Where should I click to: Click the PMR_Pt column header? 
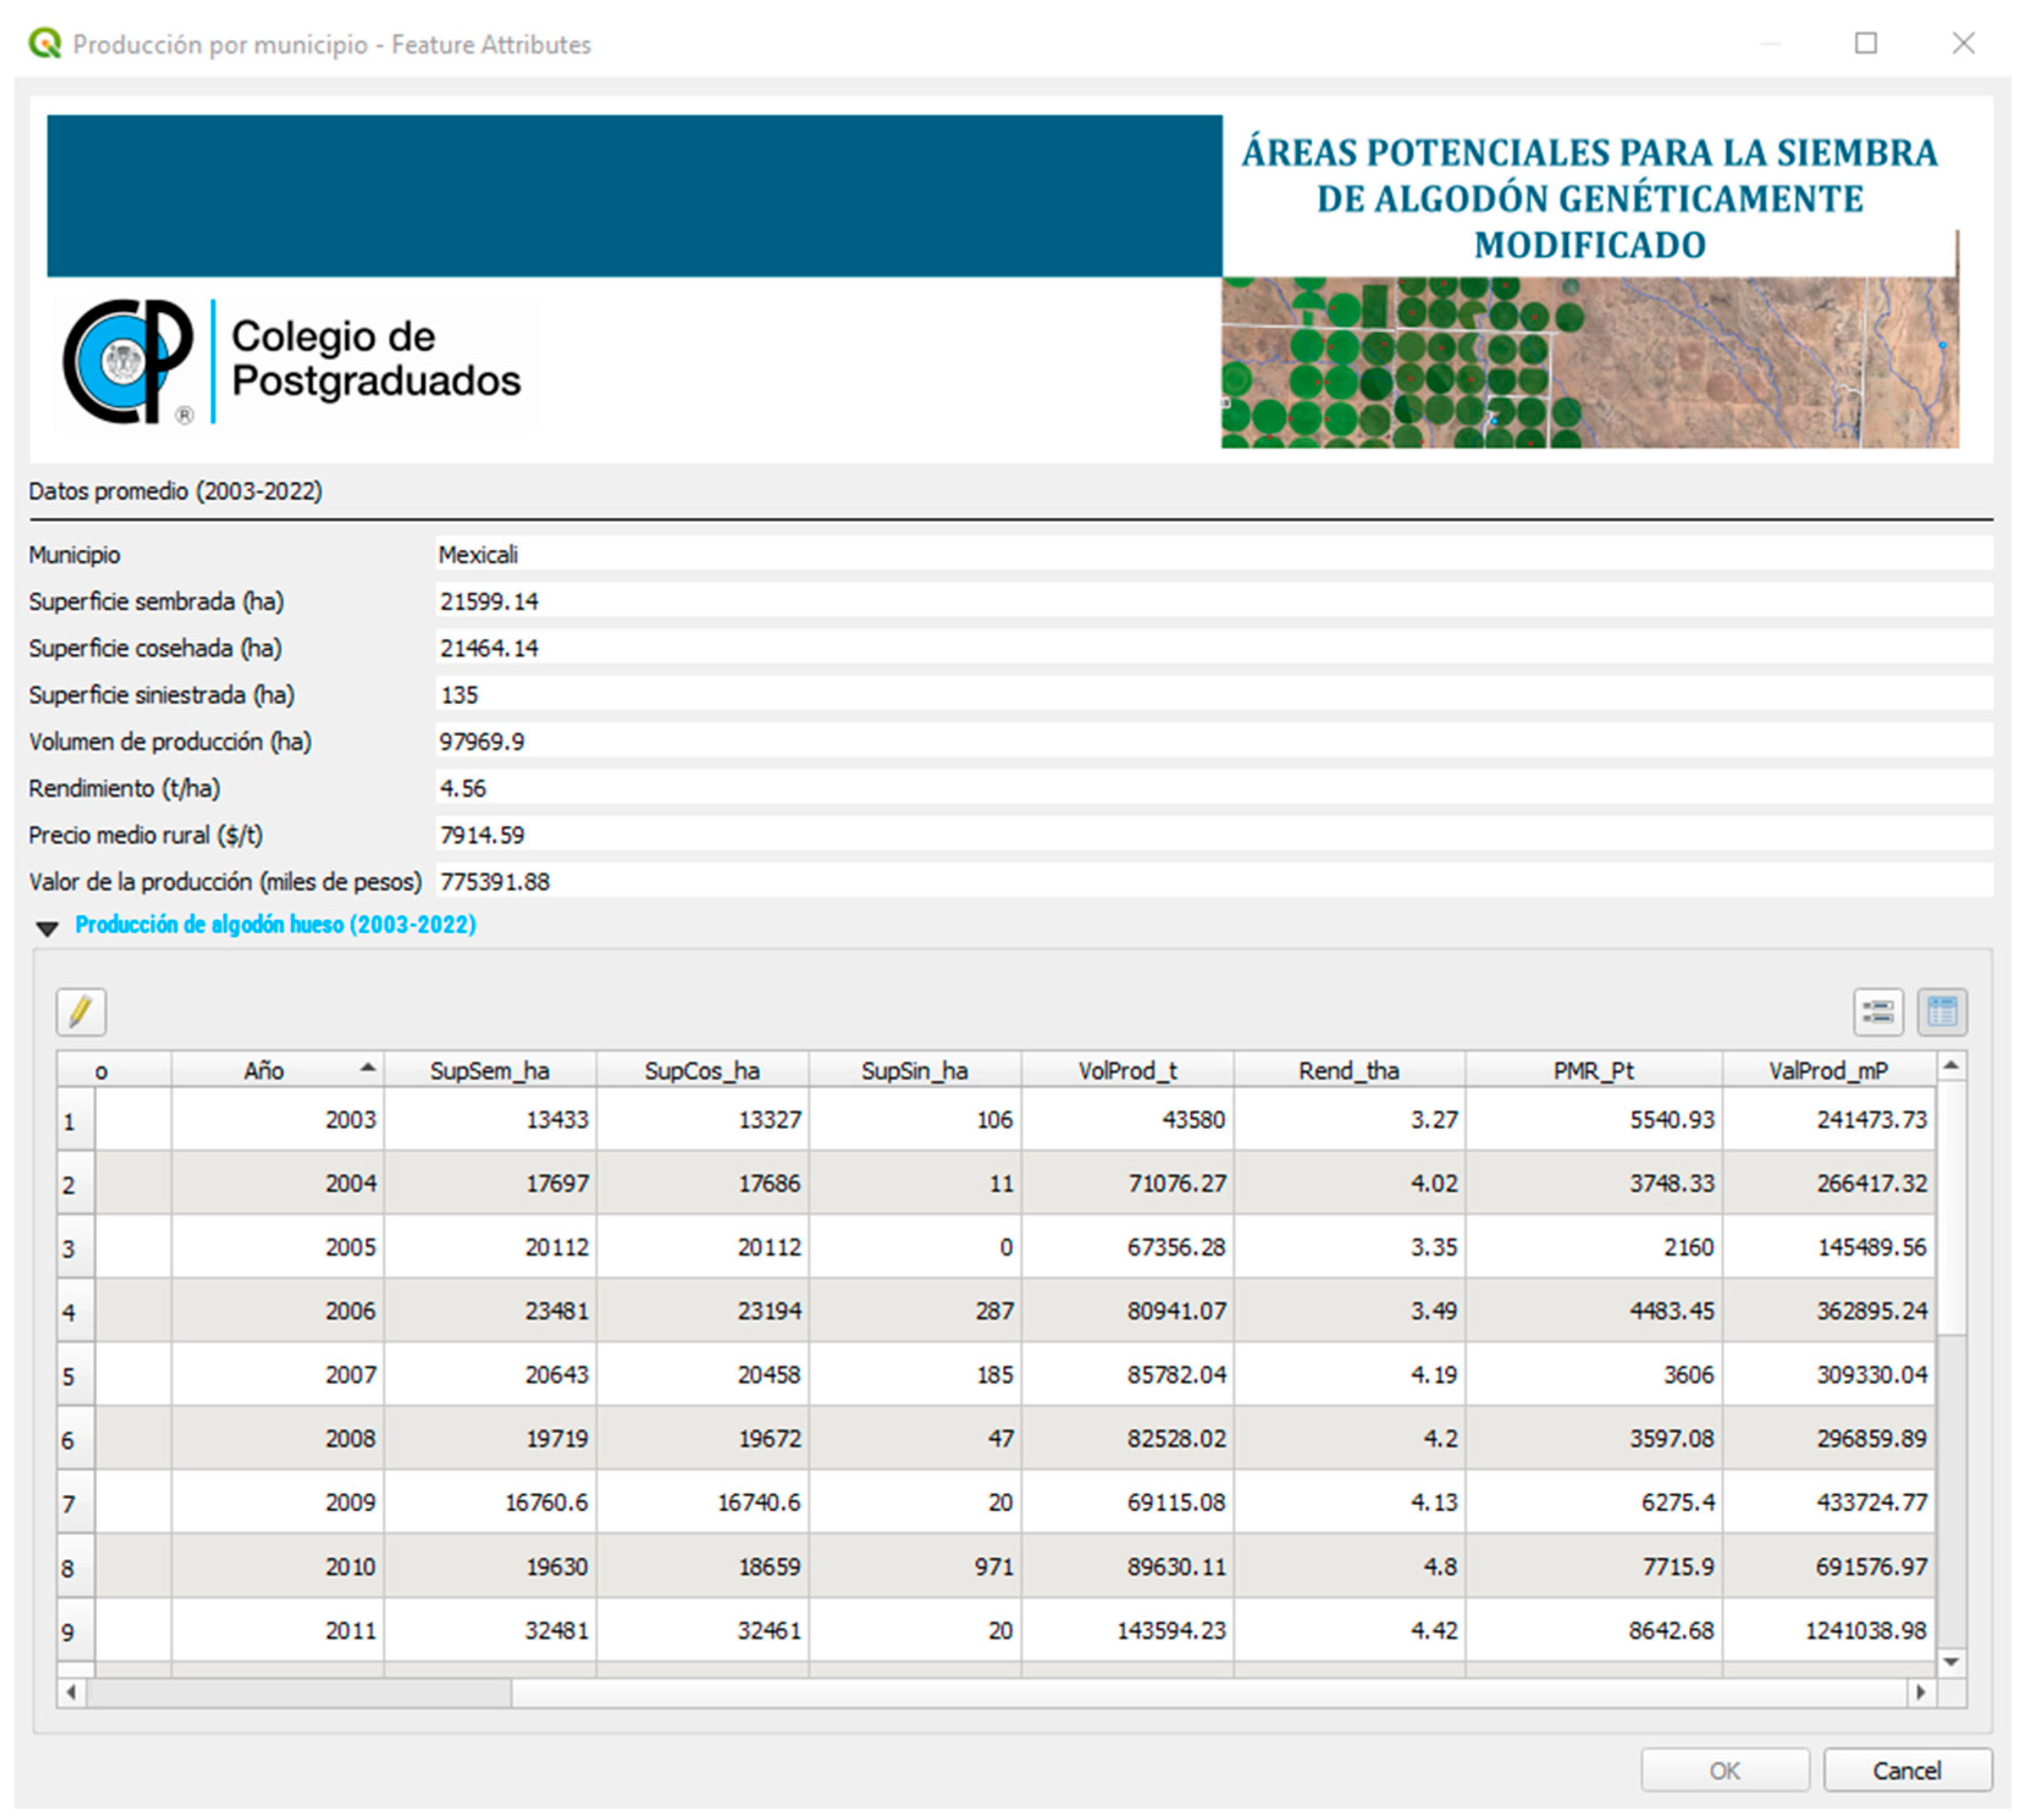coord(1593,1070)
